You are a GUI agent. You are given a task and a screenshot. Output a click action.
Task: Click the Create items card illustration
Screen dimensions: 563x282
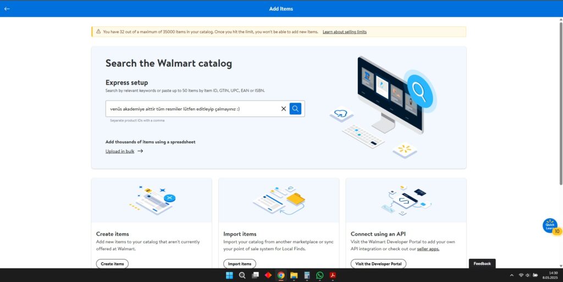[x=152, y=200]
